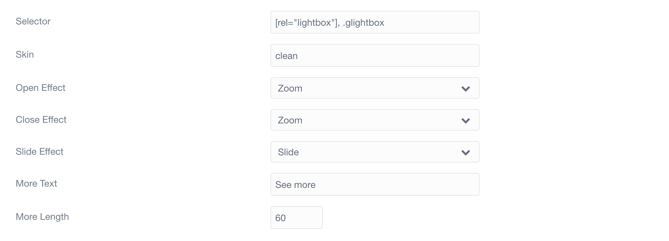Focus the More Text input box
Screen dimensions: 669x241
pyautogui.click(x=375, y=184)
